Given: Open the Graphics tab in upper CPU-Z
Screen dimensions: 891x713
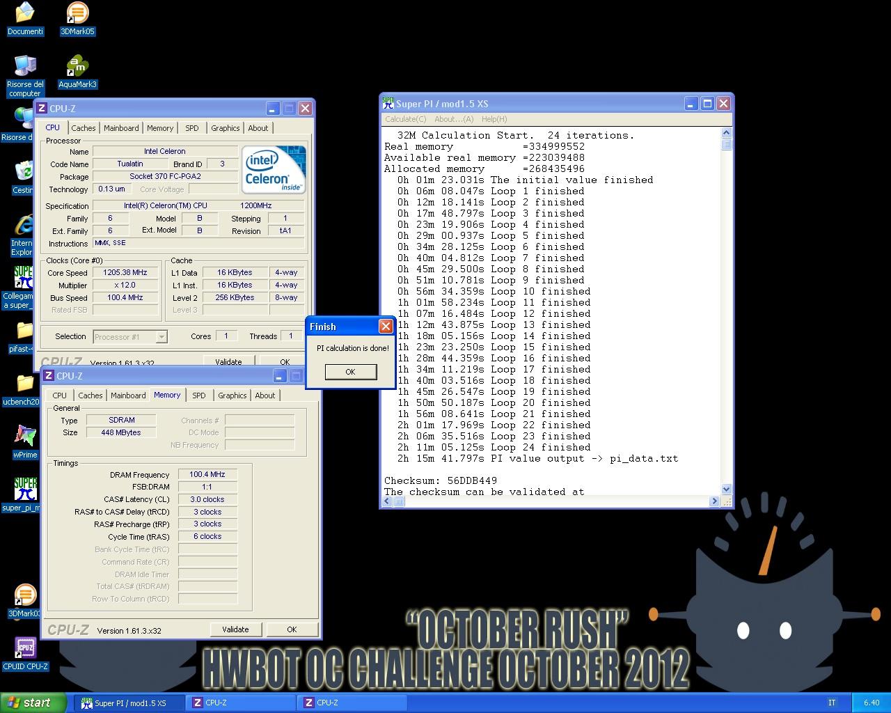Looking at the screenshot, I should 226,128.
